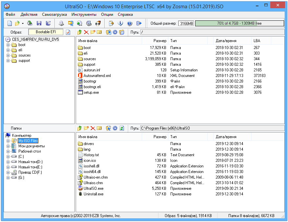Expand the Мои документы node

tap(8, 146)
